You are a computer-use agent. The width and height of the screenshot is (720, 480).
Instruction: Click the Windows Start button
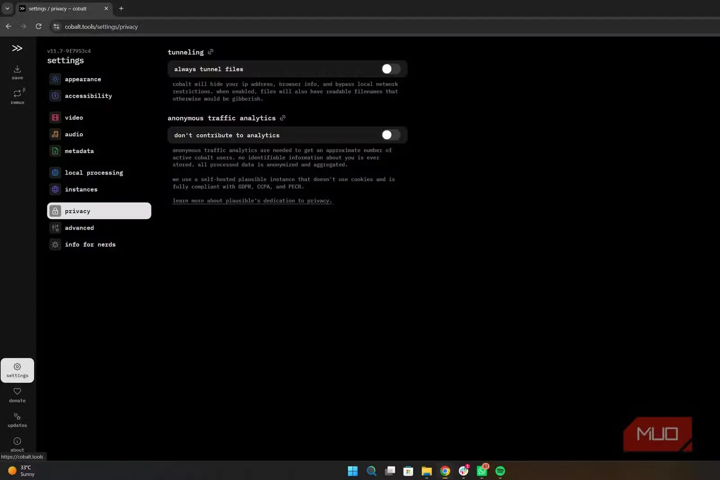[x=353, y=471]
